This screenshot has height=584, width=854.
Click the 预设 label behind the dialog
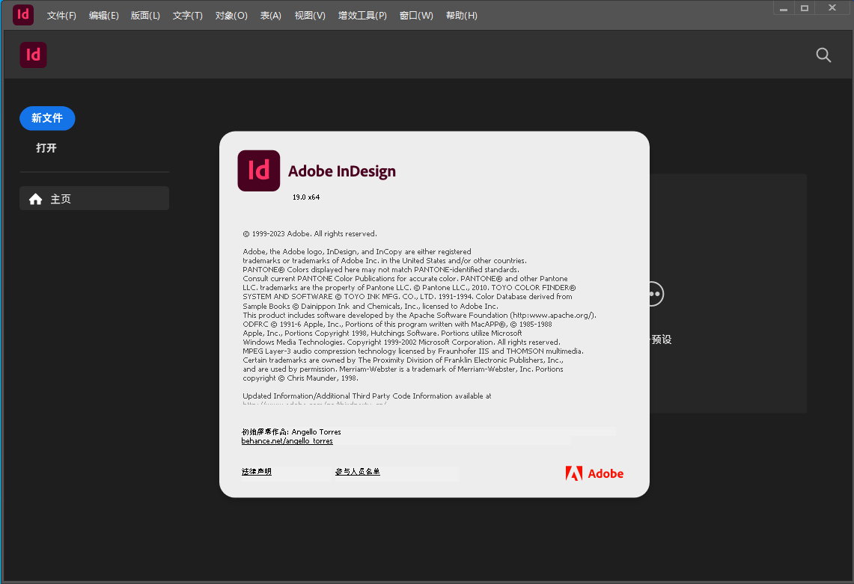click(x=661, y=339)
